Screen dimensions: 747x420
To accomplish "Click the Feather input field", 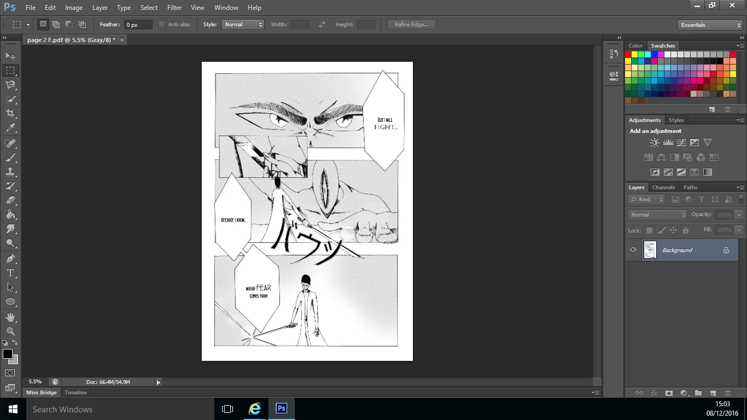I will point(138,25).
